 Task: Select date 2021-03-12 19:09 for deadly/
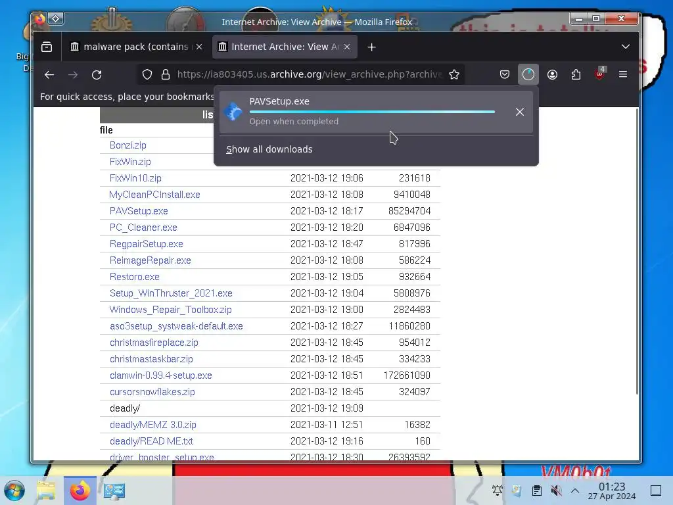coord(327,408)
